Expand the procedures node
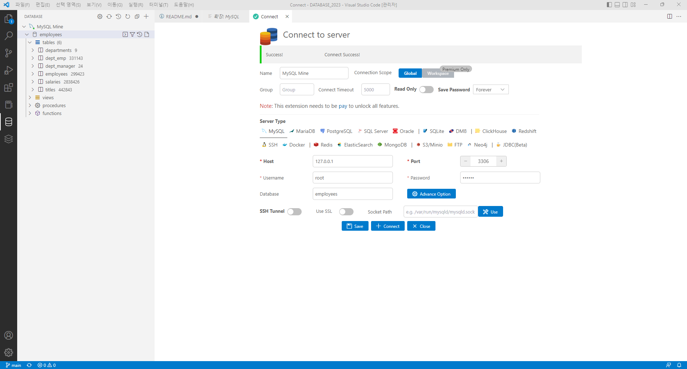 pyautogui.click(x=30, y=105)
